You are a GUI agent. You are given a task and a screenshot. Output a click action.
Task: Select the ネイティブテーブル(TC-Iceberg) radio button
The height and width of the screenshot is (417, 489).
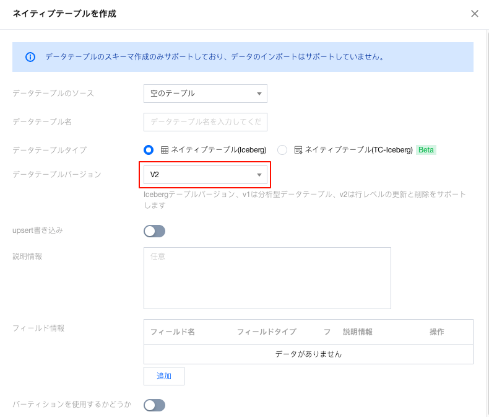click(282, 150)
